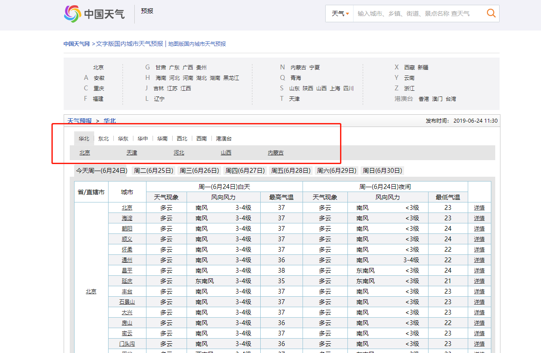Image resolution: width=541 pixels, height=353 pixels.
Task: Switch to the 西北 region tab
Action: (x=182, y=139)
